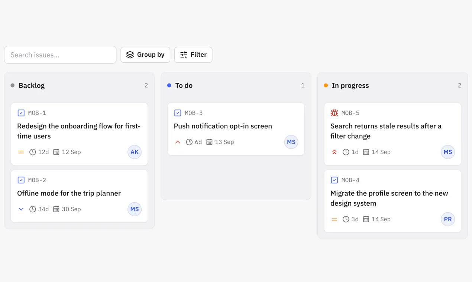Select the In progress column header
472x282 pixels.
click(x=350, y=85)
